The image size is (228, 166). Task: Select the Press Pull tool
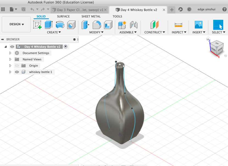[85, 25]
